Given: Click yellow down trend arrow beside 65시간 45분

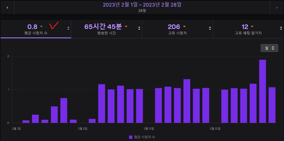Looking at the screenshot, I should pyautogui.click(x=126, y=27).
